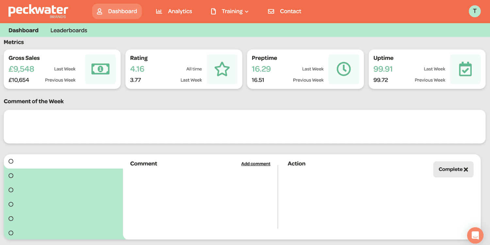This screenshot has height=245, width=490.
Task: Select the last radio button in list
Action: pos(11,233)
